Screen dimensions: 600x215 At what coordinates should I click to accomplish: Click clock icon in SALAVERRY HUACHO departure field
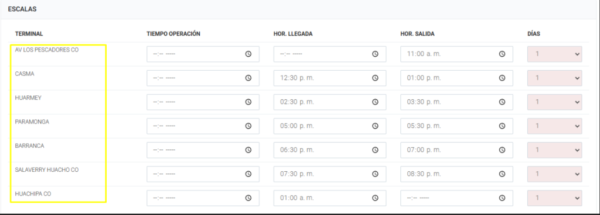pyautogui.click(x=502, y=174)
